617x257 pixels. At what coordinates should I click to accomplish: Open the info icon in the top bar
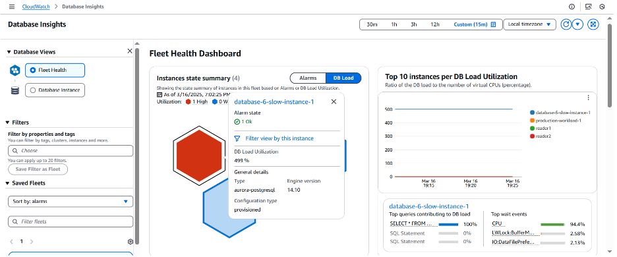[x=572, y=7]
